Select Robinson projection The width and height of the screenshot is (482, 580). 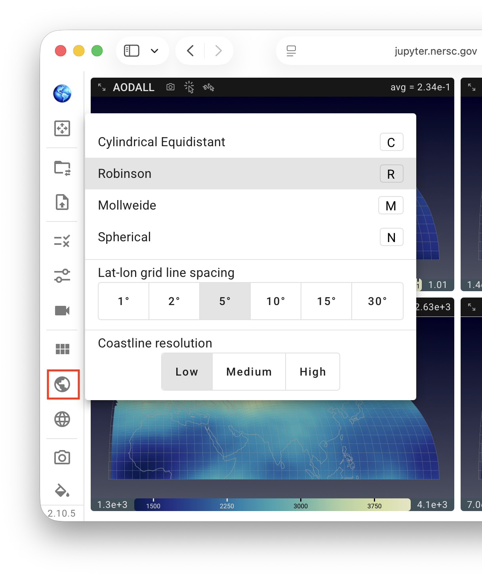click(x=251, y=174)
